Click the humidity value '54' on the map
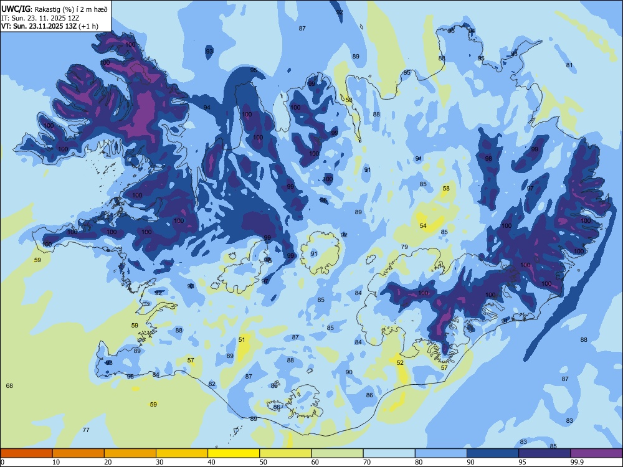 (423, 225)
